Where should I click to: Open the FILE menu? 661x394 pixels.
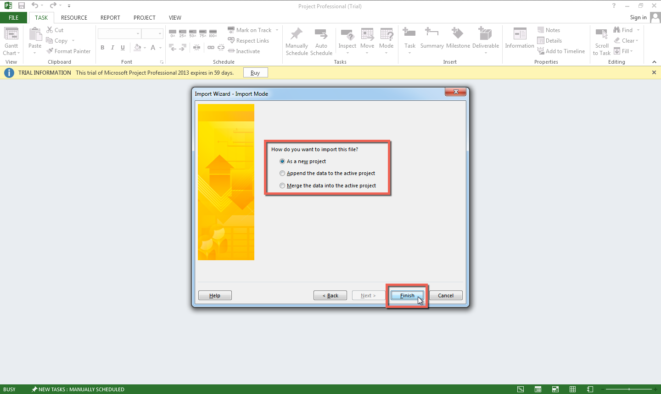click(x=14, y=17)
